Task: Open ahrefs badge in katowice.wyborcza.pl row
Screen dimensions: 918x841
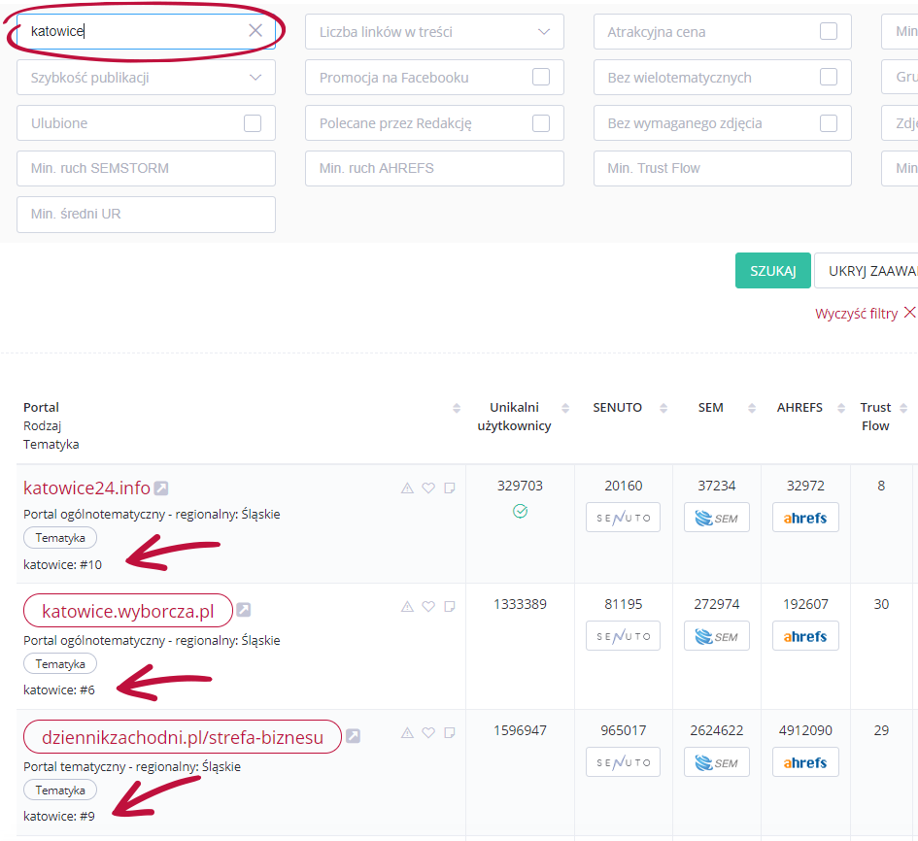Action: tap(805, 635)
